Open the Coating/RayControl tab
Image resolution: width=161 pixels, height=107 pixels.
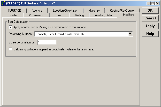[122, 11]
